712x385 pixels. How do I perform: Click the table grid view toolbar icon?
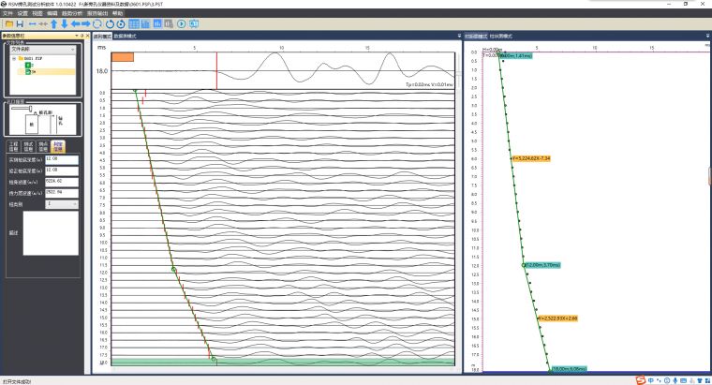[x=134, y=23]
